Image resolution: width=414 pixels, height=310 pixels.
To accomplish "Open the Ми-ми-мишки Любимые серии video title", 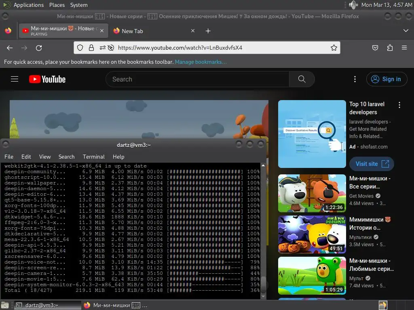I will [x=372, y=265].
